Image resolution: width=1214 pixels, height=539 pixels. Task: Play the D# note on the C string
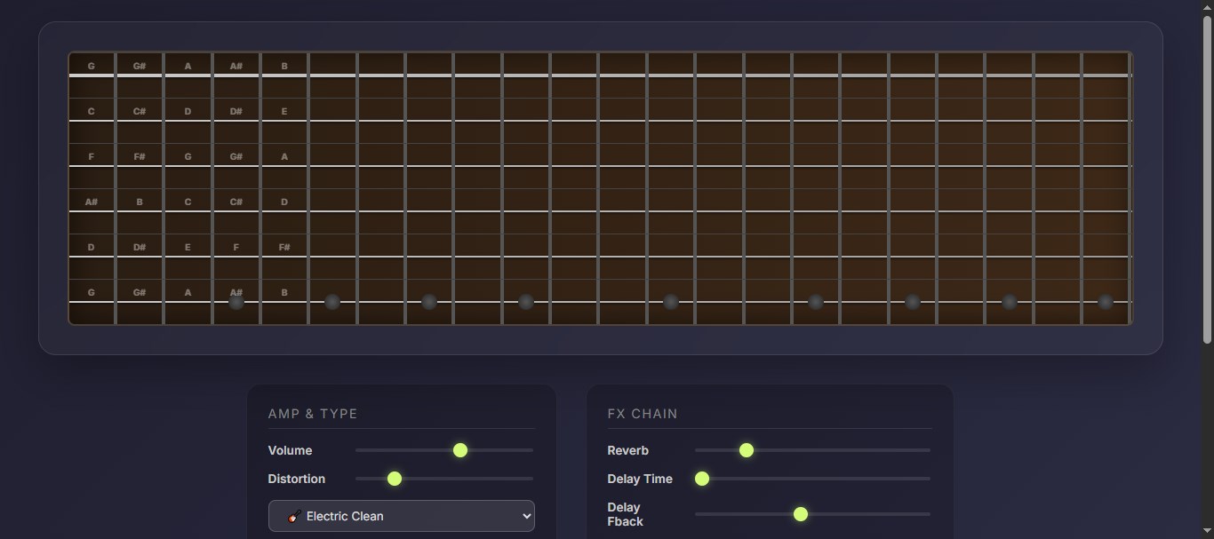point(236,111)
